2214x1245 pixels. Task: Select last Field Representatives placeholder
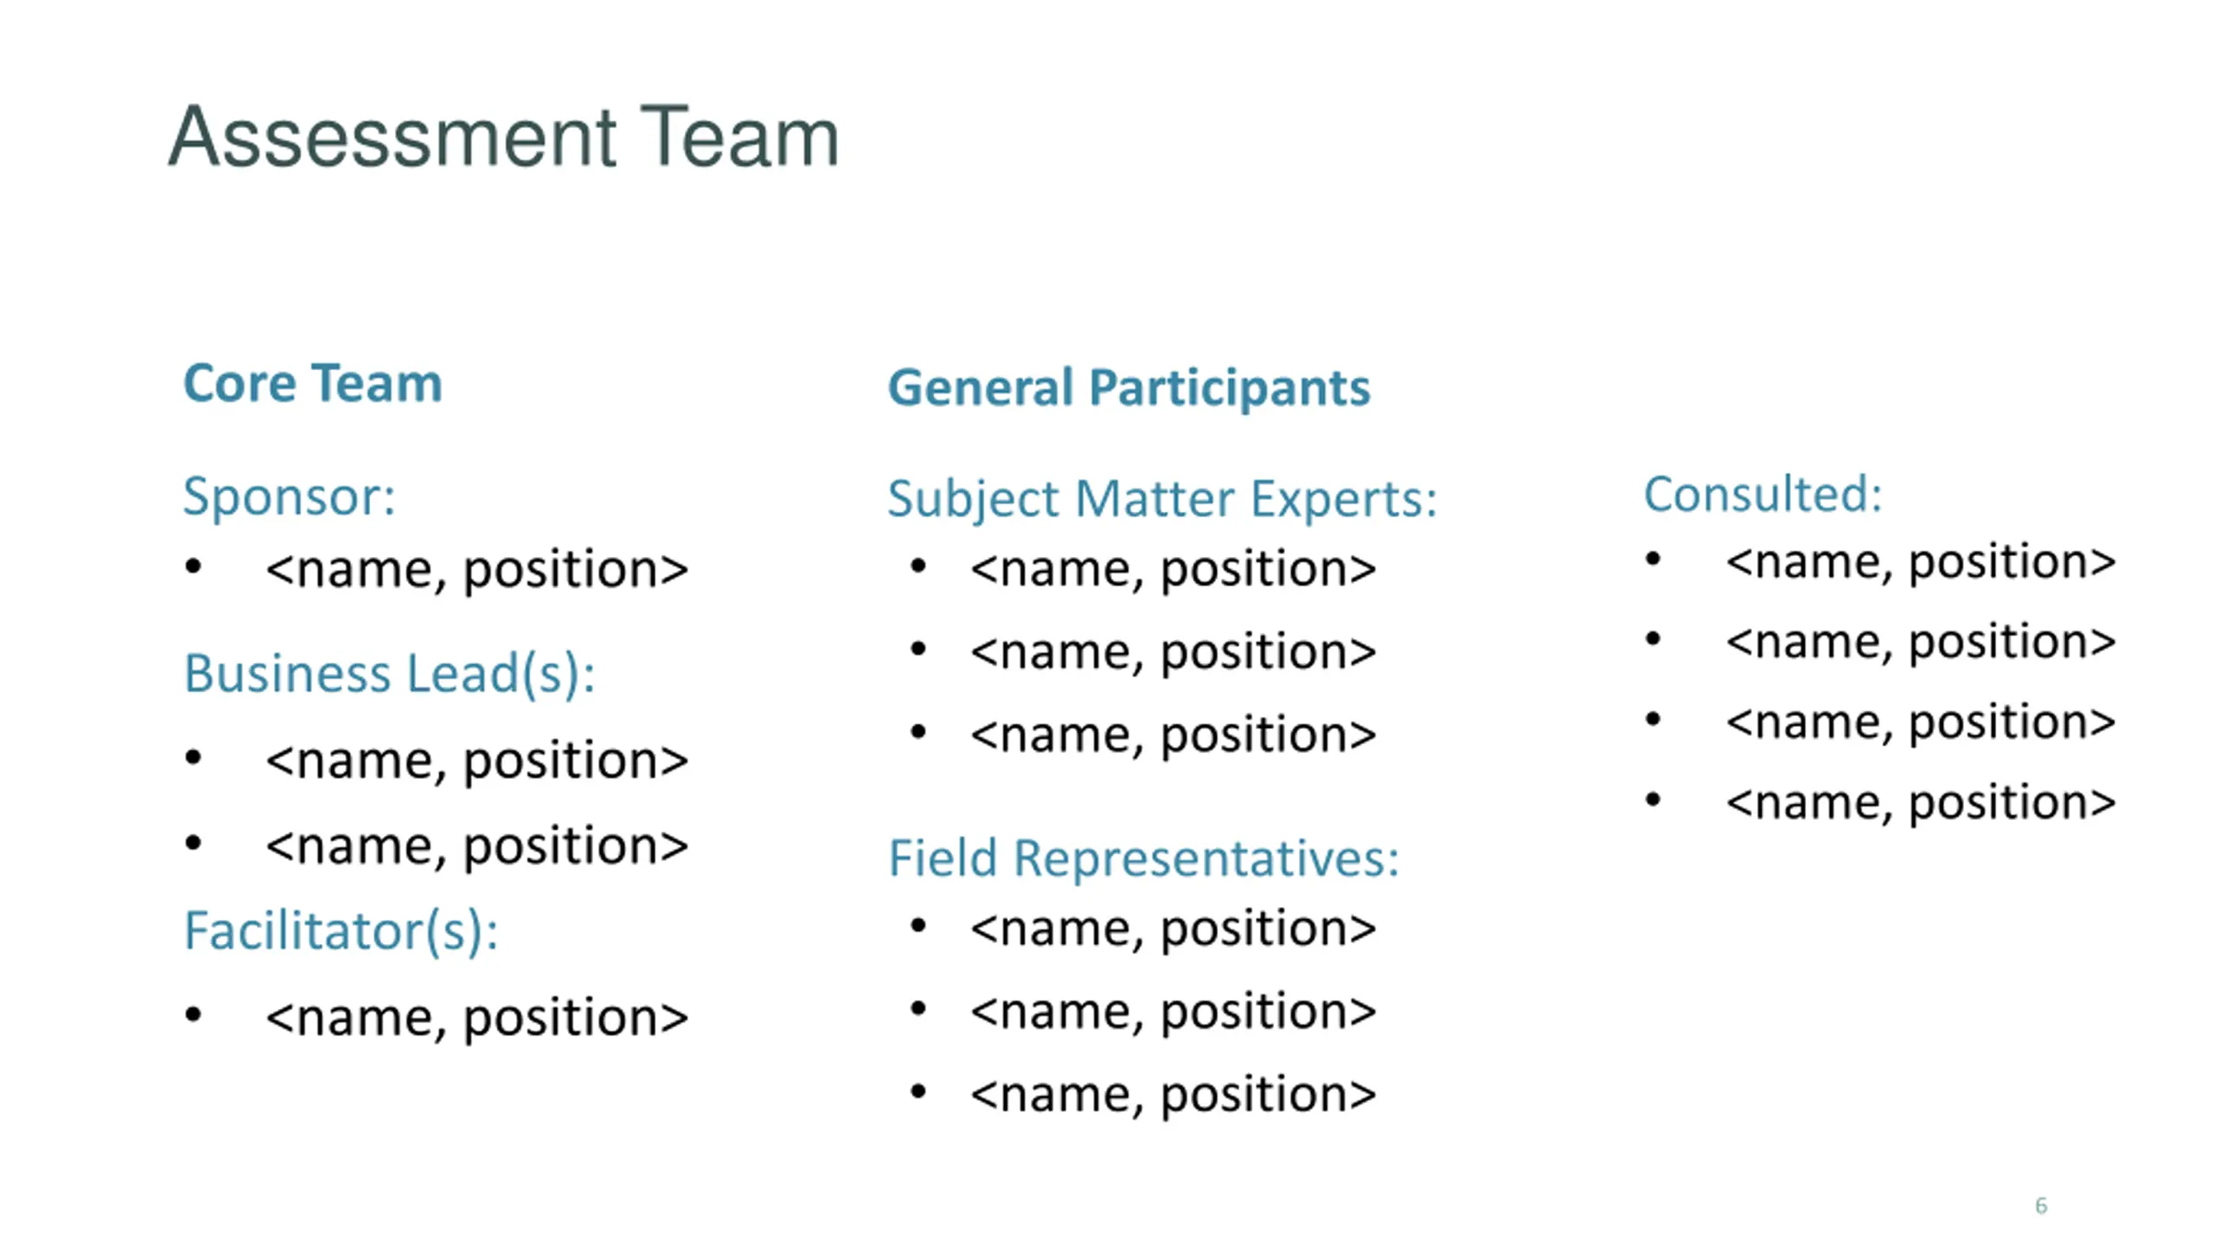1173,1095
